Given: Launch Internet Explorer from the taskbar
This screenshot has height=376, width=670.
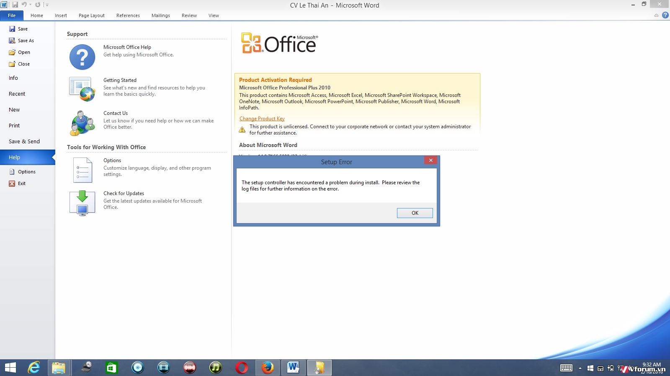Looking at the screenshot, I should click(x=33, y=368).
